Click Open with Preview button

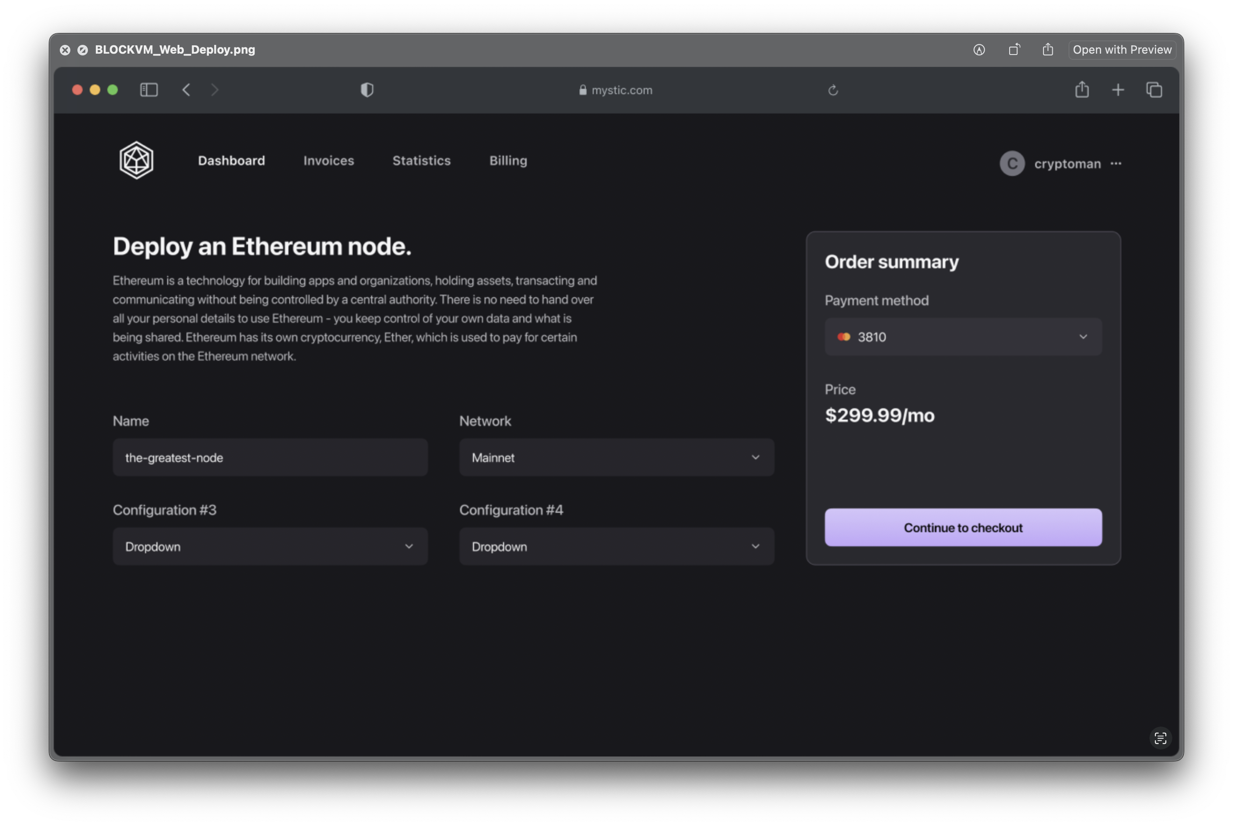coord(1122,50)
